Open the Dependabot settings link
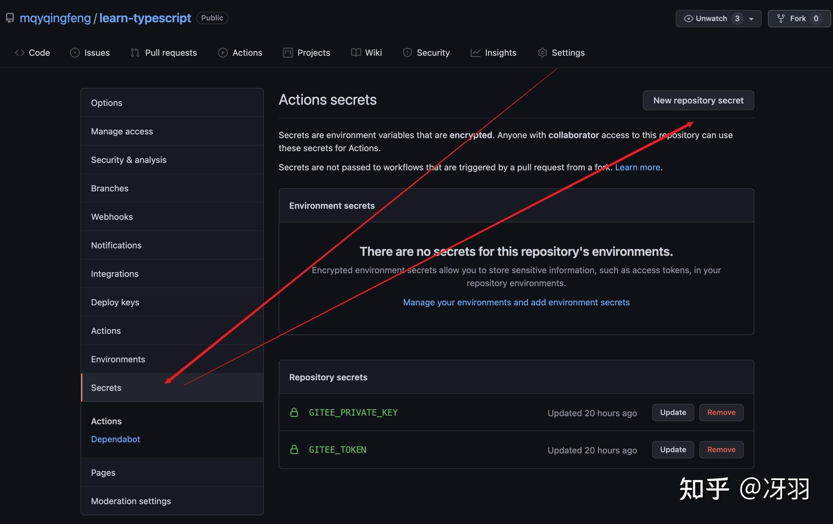 (115, 439)
